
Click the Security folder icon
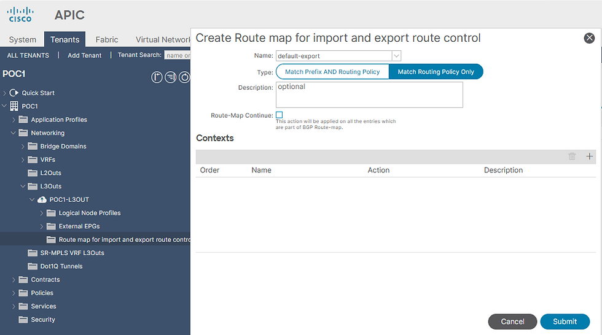click(x=23, y=320)
